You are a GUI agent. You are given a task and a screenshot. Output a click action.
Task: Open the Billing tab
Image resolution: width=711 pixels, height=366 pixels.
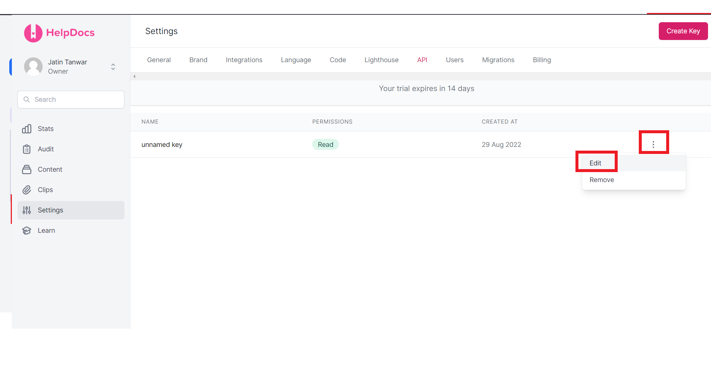(x=542, y=60)
